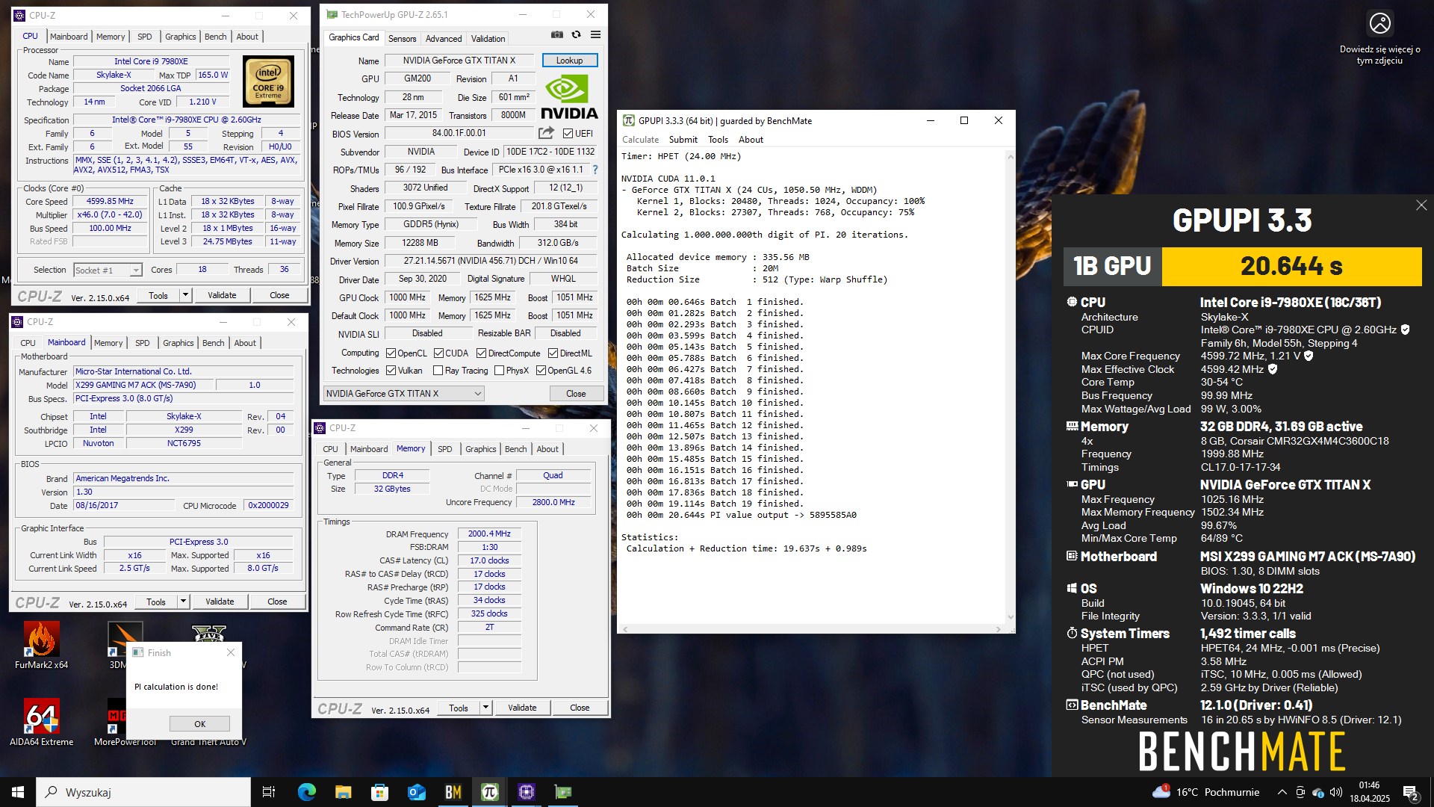Click BIOS version export share icon
The height and width of the screenshot is (807, 1434).
coord(546,133)
